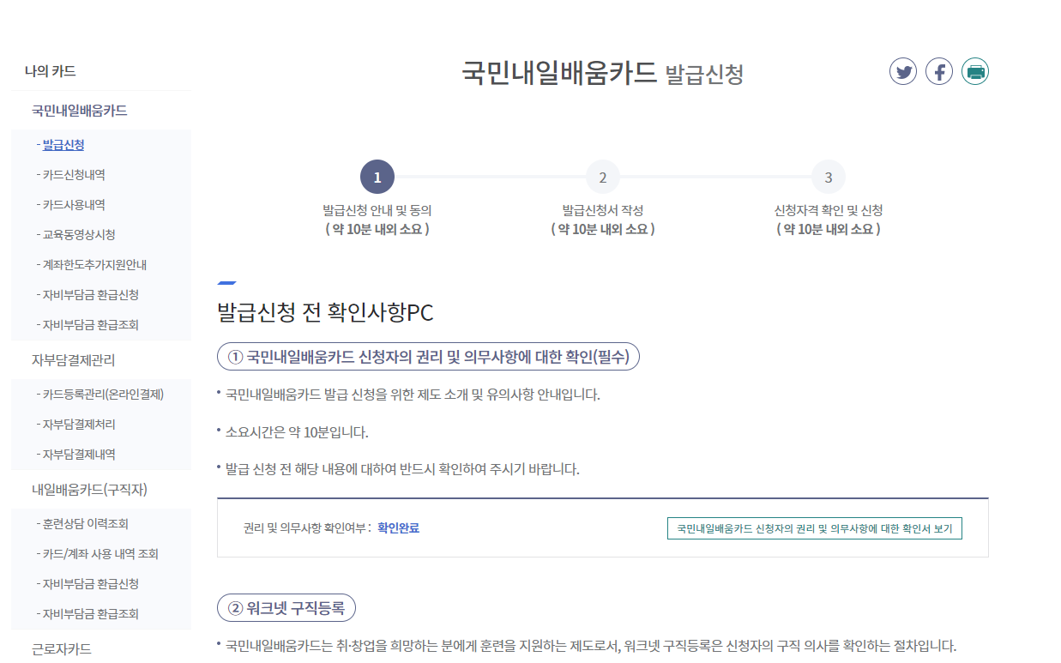Image resolution: width=1061 pixels, height=663 pixels.
Task: Open 발급신청 sidebar link
Action: click(63, 145)
